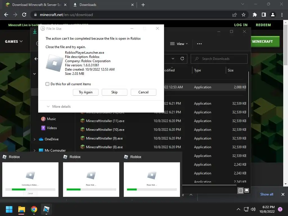
Task: Click green MINECRAFT button
Action: tap(265, 42)
